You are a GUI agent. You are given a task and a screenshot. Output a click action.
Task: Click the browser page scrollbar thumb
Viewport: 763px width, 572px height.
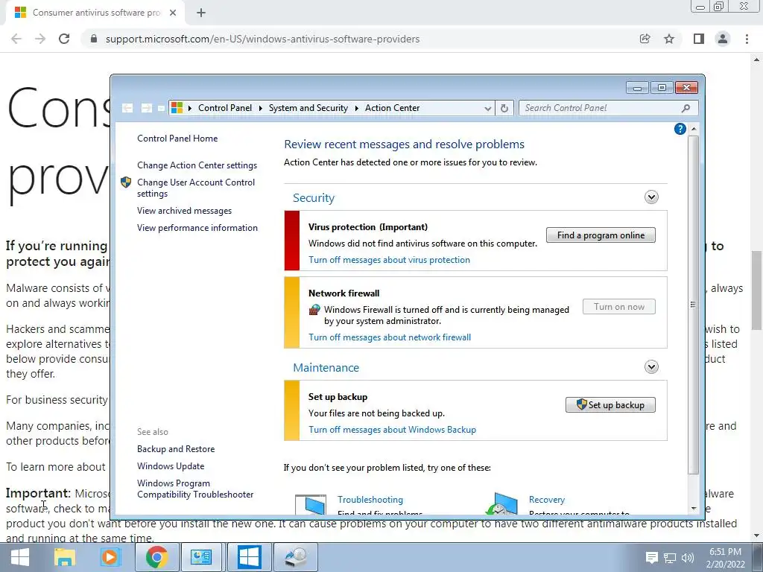[x=757, y=290]
